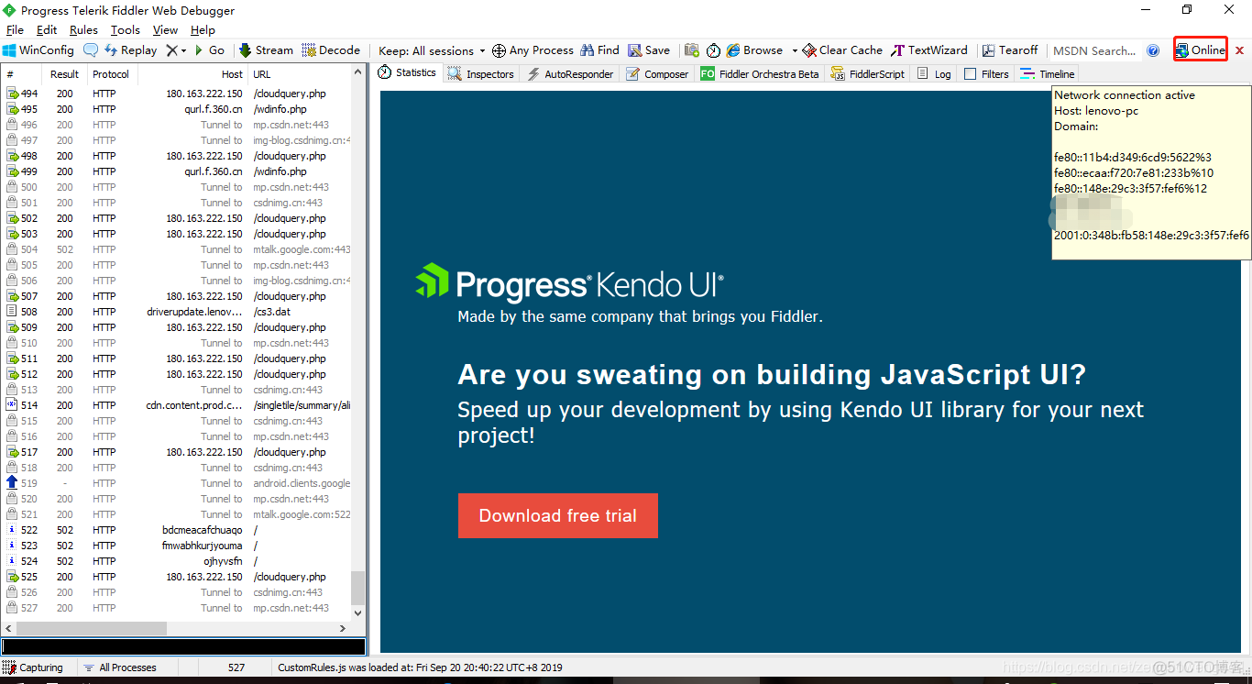
Task: Click All Processes filter in status bar
Action: click(120, 667)
